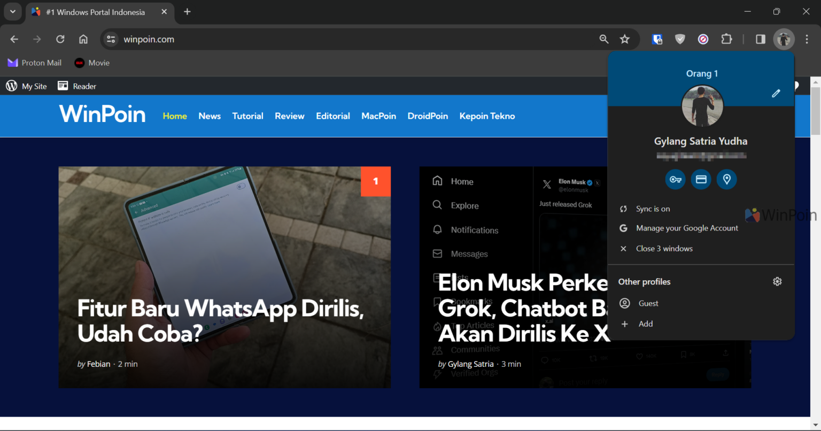821x431 pixels.
Task: Open the extensions puzzle icon
Action: [x=727, y=39]
